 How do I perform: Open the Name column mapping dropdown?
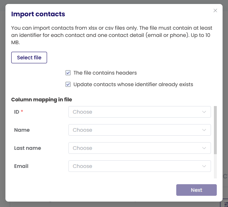139,130
